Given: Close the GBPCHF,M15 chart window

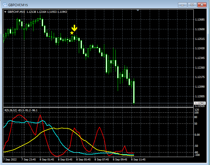Looking at the screenshot, I should 202,5.
